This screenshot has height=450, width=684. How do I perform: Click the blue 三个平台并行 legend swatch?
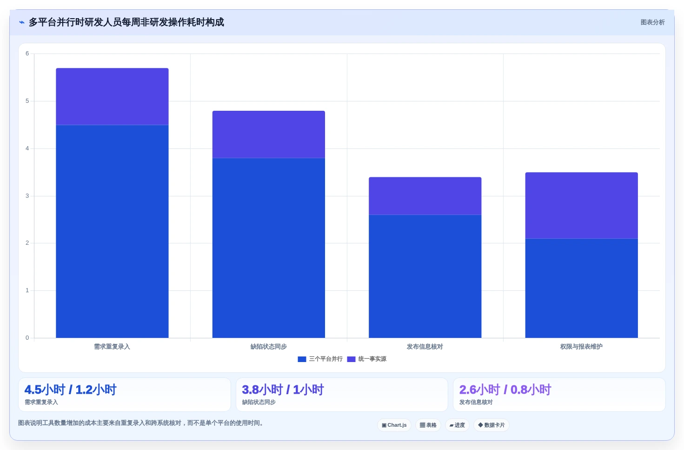coord(302,359)
